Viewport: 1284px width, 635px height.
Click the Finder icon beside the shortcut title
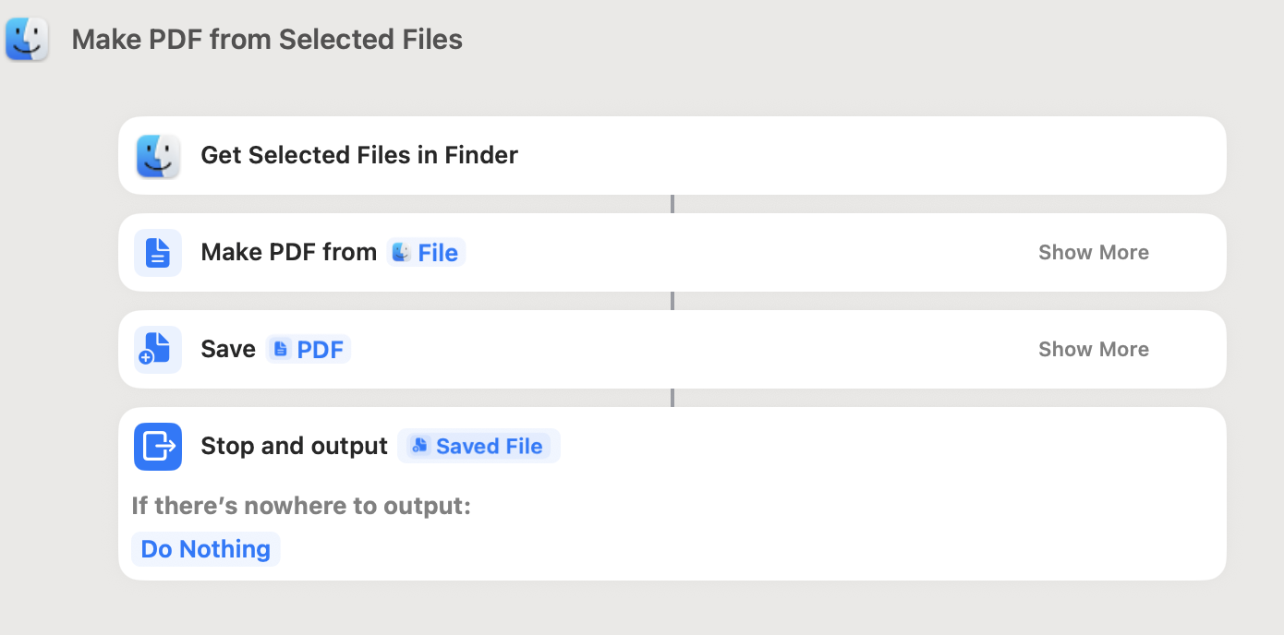[27, 40]
